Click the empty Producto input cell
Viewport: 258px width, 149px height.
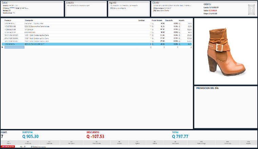(14, 47)
